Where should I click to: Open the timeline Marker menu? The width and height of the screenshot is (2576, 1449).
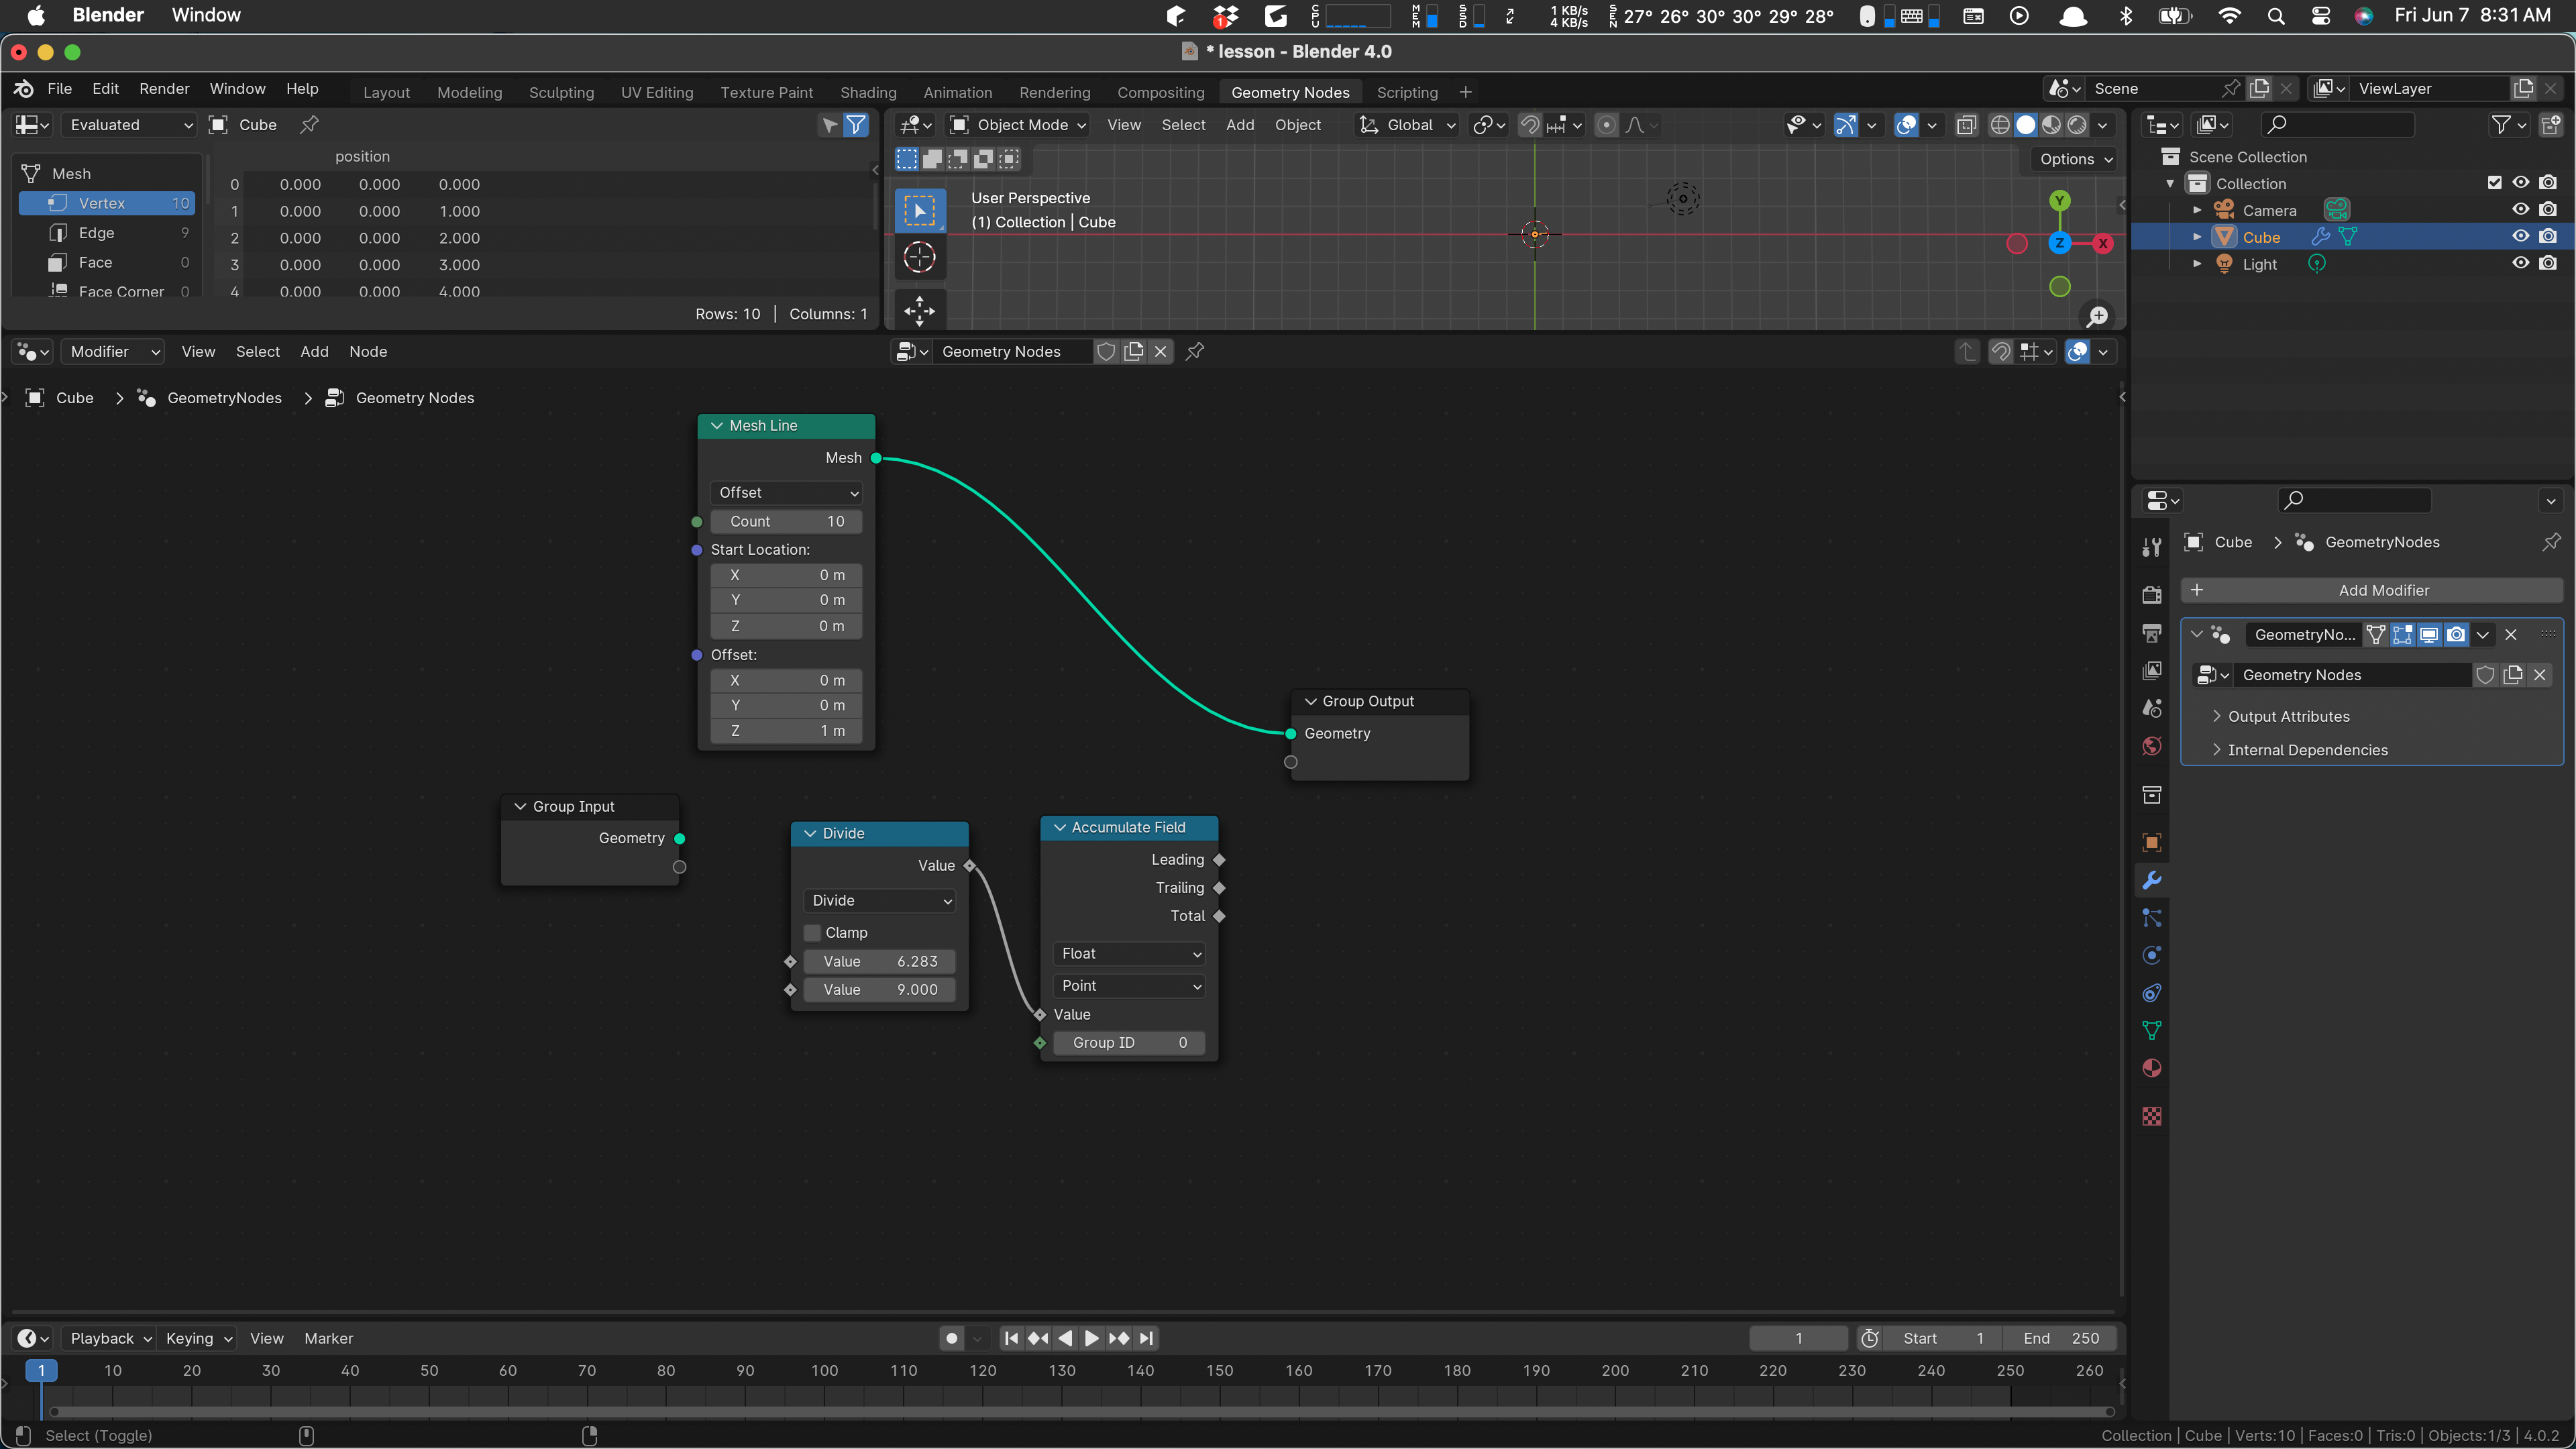[328, 1338]
